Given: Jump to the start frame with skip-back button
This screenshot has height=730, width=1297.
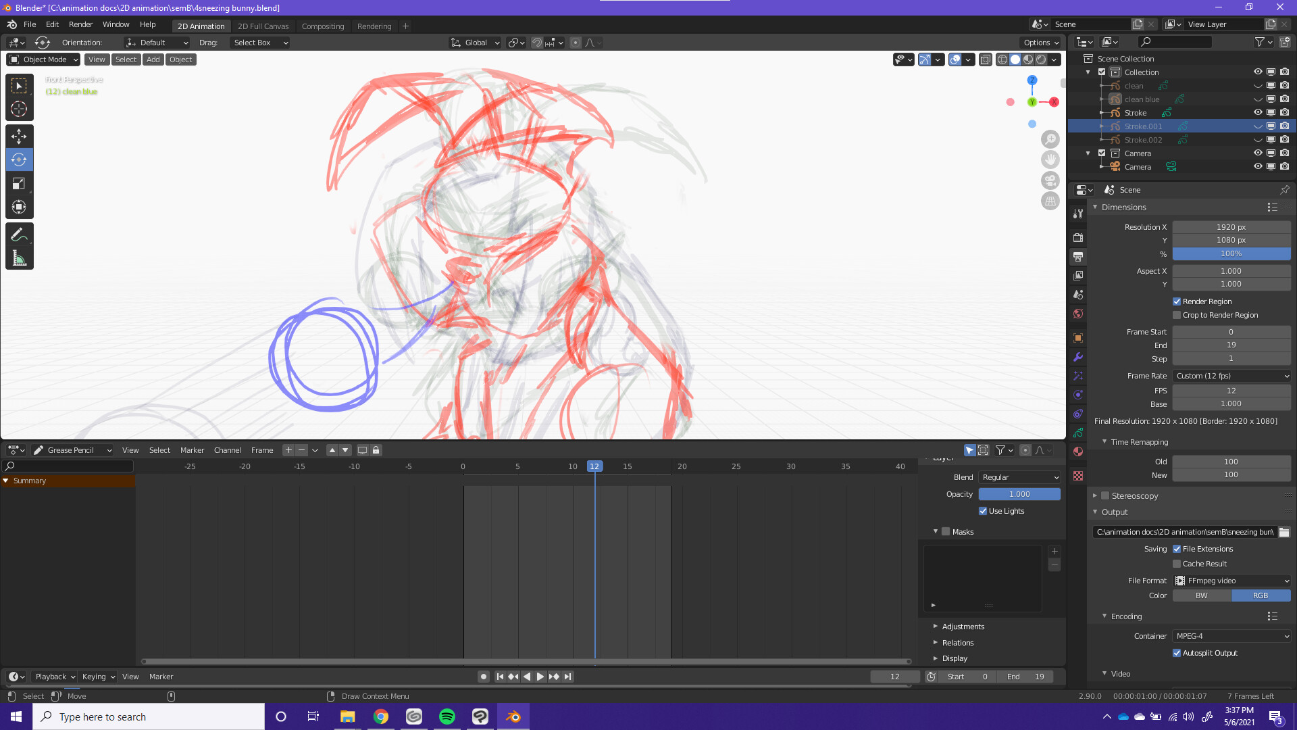Looking at the screenshot, I should pos(501,676).
